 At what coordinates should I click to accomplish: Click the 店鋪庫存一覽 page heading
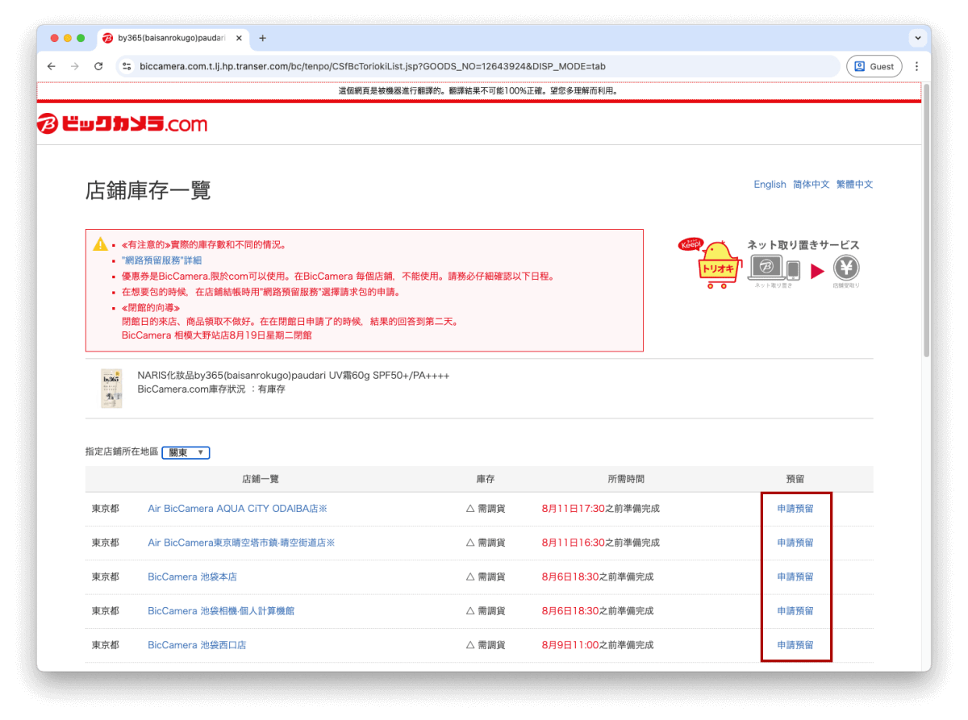148,190
